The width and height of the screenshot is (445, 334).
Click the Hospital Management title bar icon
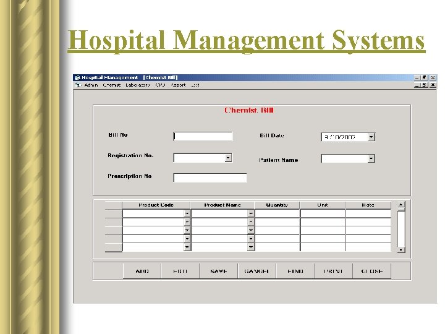point(77,77)
